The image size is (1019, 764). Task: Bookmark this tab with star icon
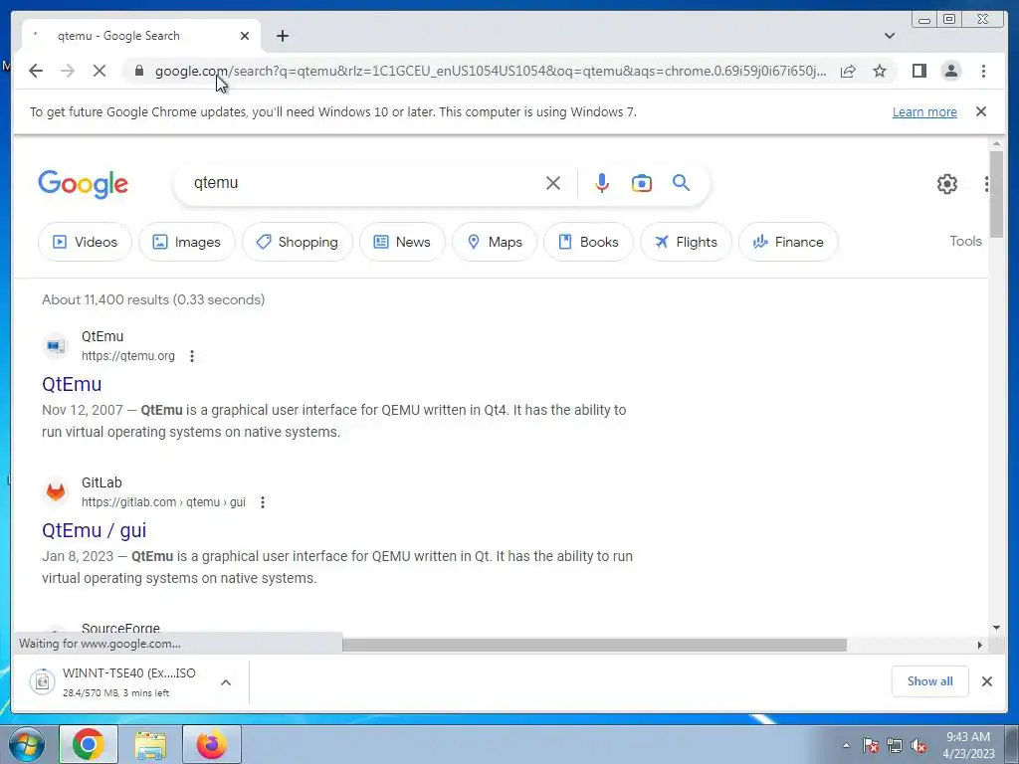coord(880,71)
